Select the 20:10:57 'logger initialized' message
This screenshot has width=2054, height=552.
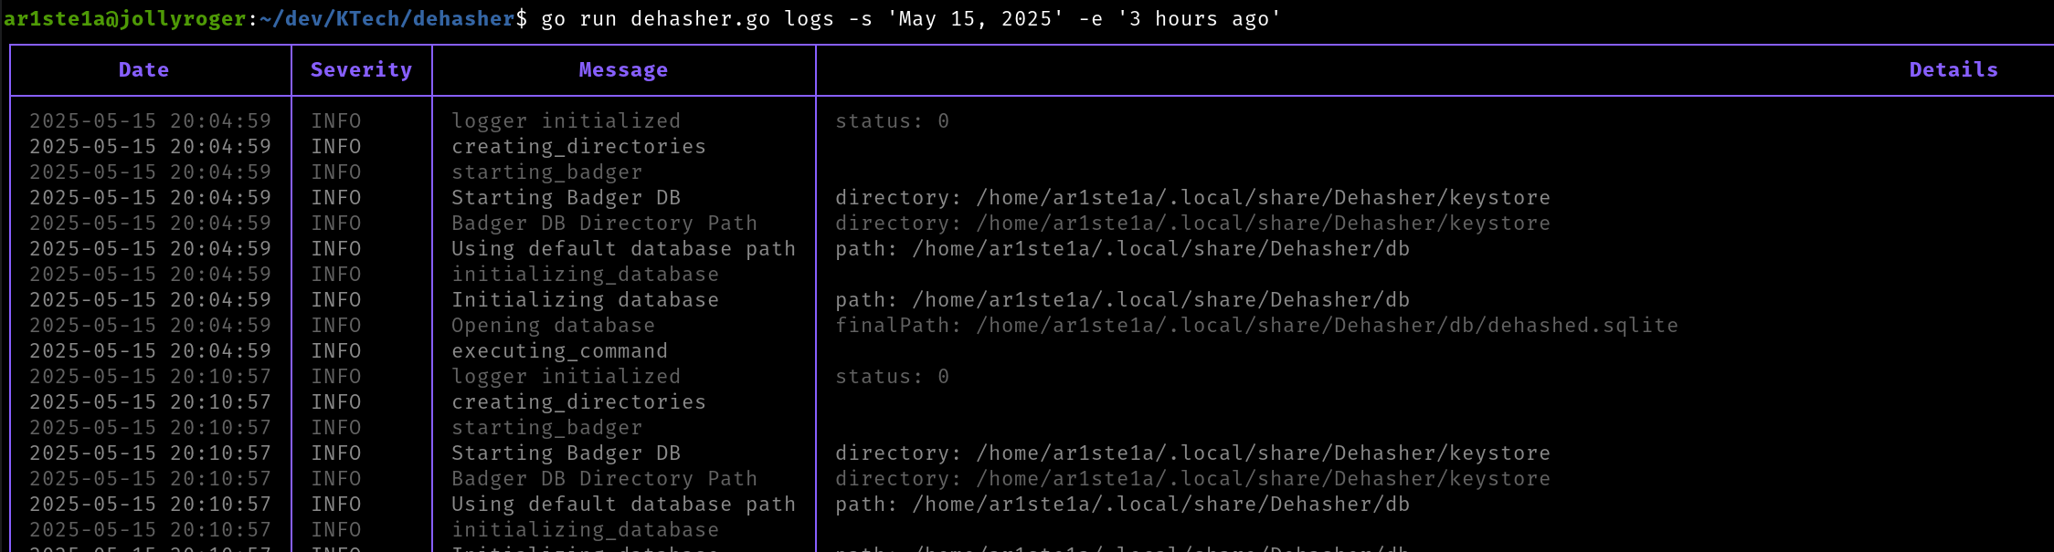coord(566,377)
